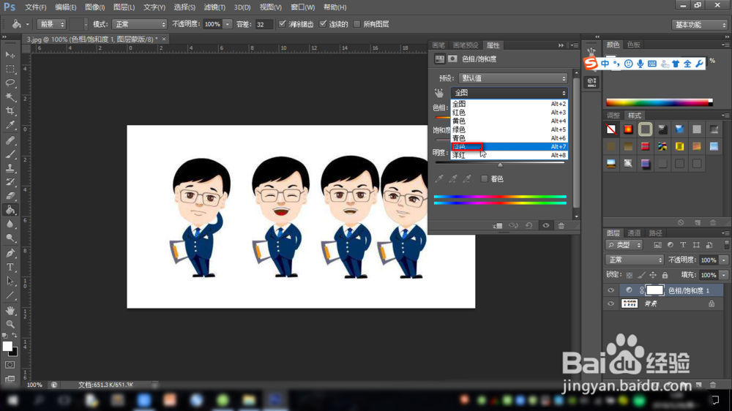Select the 色相/饱和度 1 layer mask thumbnail
Image resolution: width=732 pixels, height=411 pixels.
pyautogui.click(x=654, y=290)
